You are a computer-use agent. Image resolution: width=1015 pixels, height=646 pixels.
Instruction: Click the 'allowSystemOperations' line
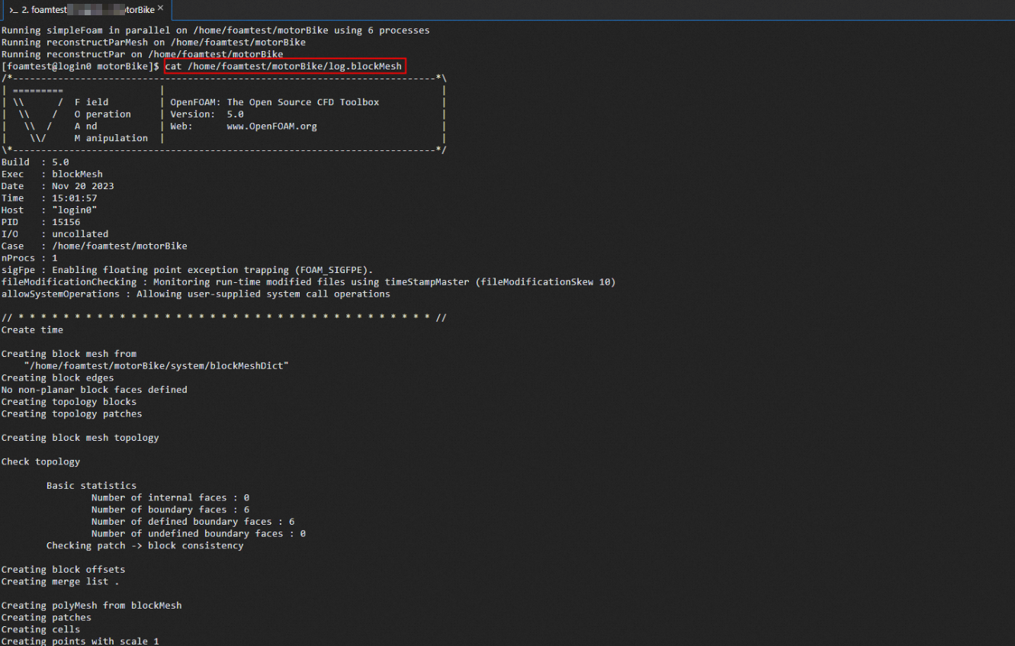click(196, 294)
